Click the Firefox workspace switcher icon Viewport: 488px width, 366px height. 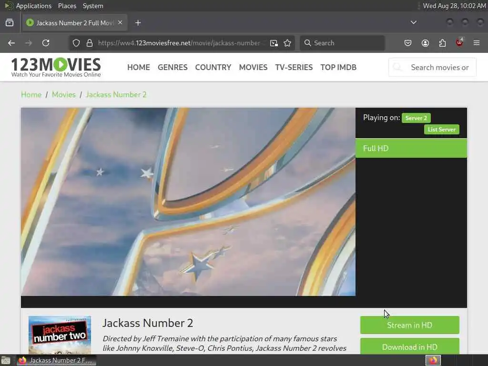pos(433,360)
